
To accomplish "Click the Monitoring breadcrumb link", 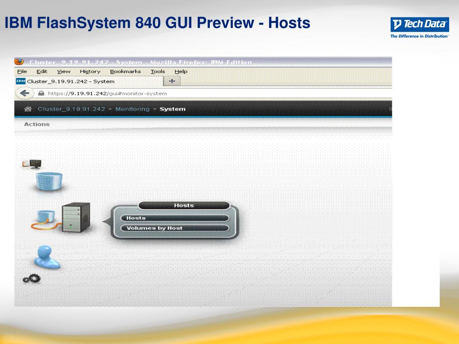I will pyautogui.click(x=132, y=109).
